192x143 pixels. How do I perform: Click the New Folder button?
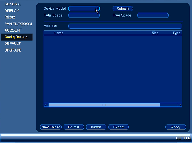[x=51, y=127]
